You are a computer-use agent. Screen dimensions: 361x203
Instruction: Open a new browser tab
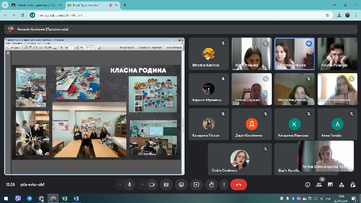tap(125, 5)
